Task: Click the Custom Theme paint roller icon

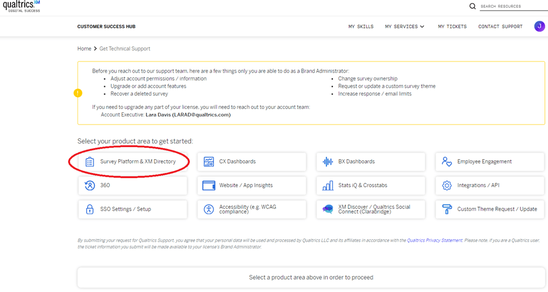Action: pyautogui.click(x=447, y=209)
